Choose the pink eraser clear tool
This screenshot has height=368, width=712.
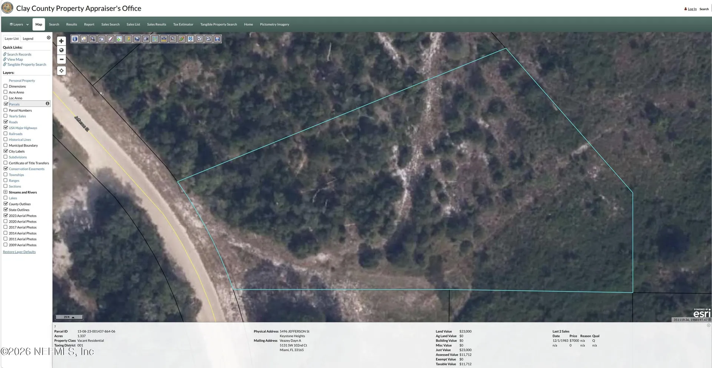click(111, 39)
